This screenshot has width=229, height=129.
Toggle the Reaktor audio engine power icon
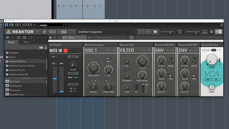pos(211,32)
